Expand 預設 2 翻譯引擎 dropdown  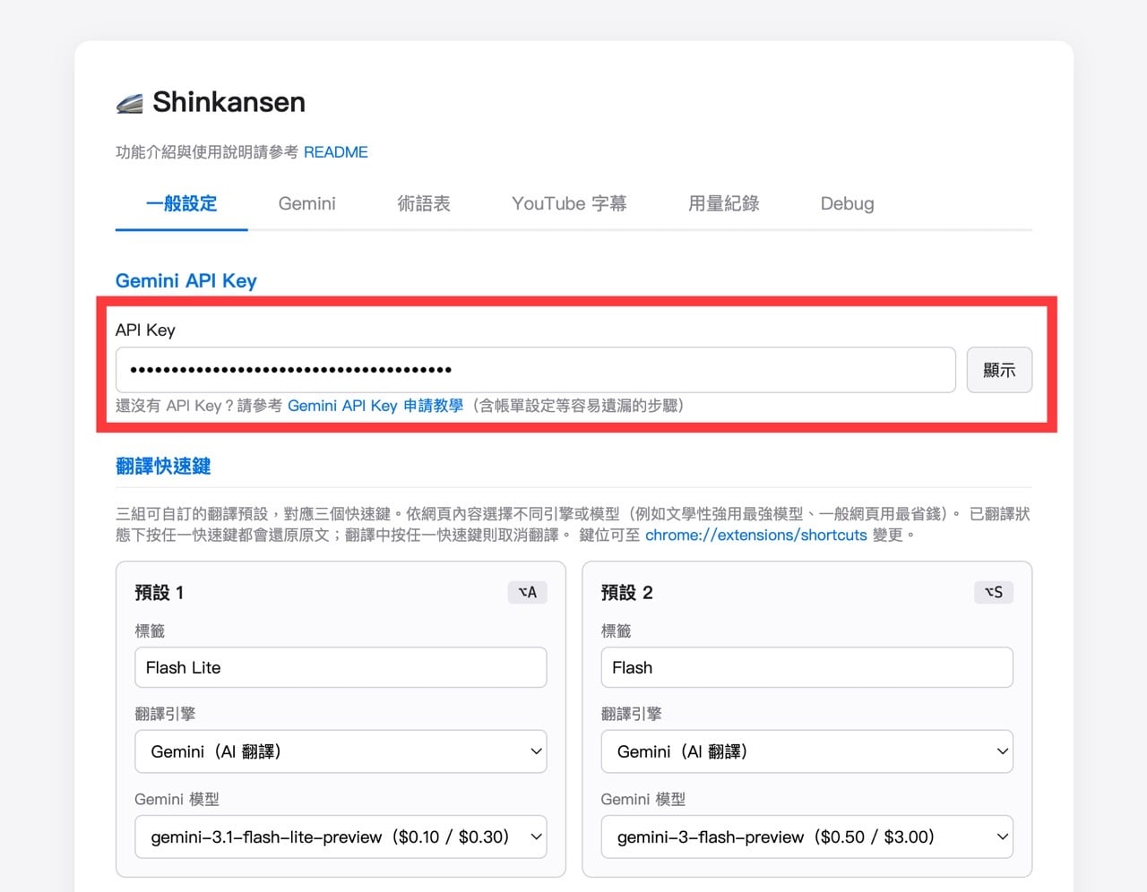[x=806, y=752]
